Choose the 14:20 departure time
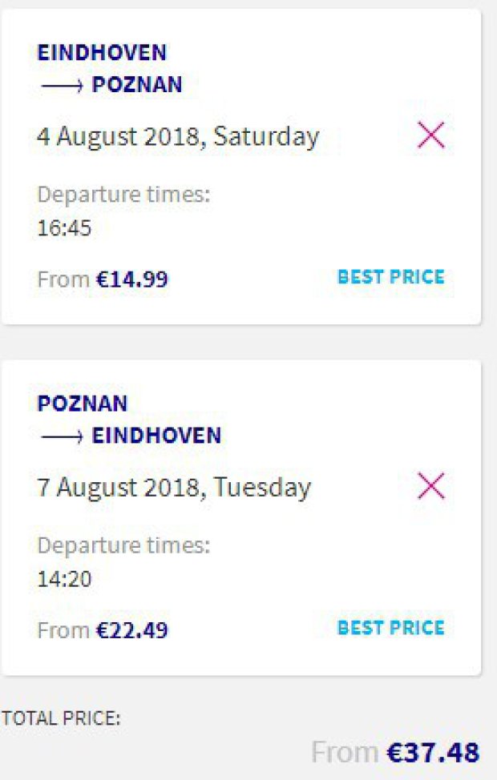The image size is (497, 780). [64, 578]
